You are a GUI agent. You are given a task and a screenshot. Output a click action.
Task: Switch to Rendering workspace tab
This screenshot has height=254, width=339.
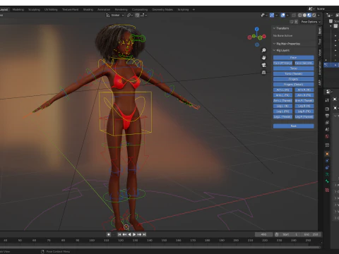(x=121, y=10)
